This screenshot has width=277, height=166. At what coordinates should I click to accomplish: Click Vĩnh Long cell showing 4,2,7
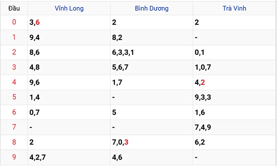point(37,157)
